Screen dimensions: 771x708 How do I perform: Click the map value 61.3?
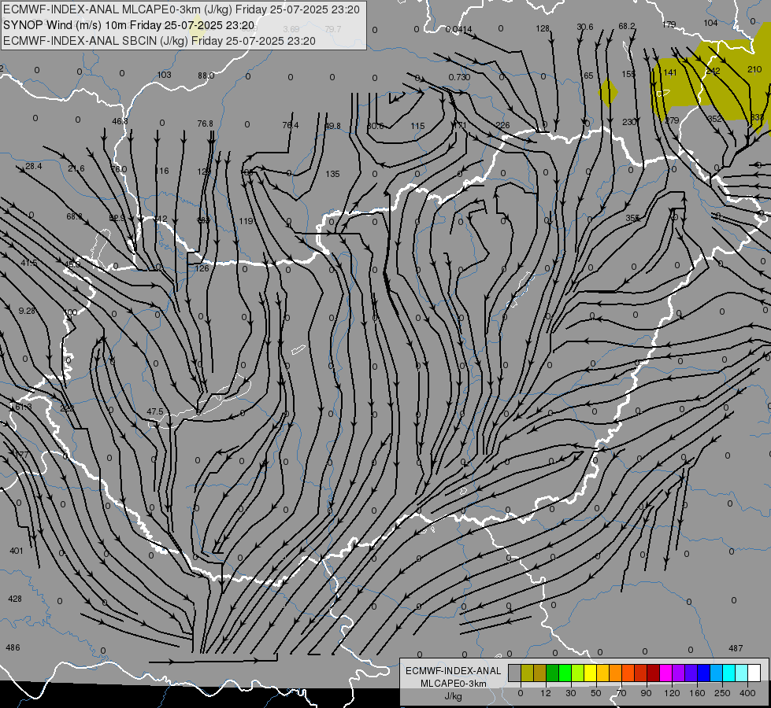click(23, 407)
